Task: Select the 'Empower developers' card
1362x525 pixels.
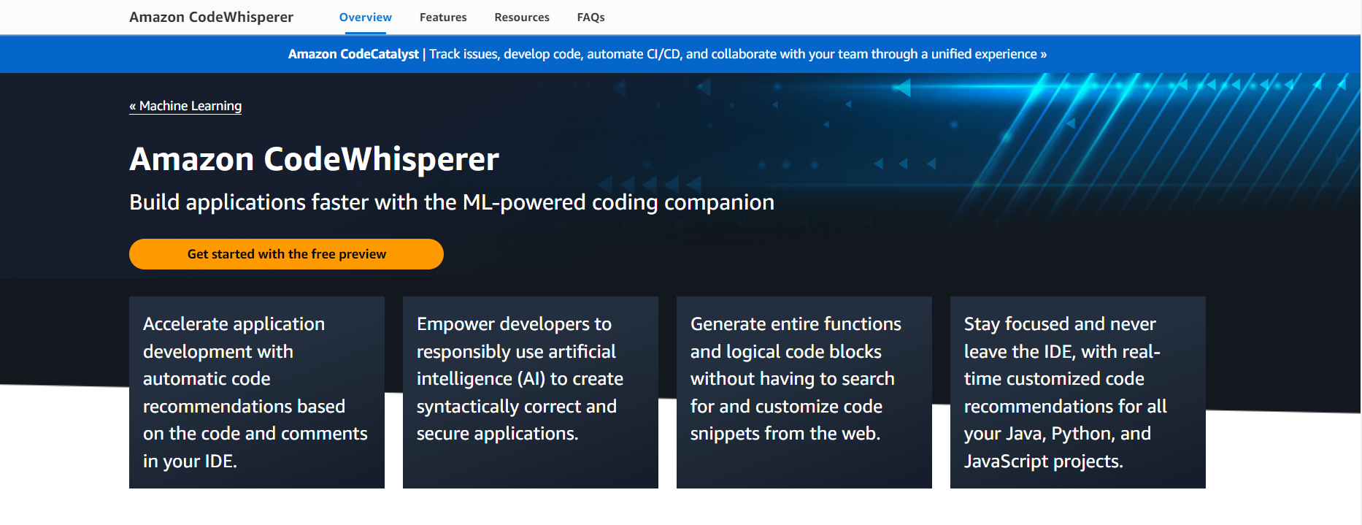Action: pyautogui.click(x=530, y=392)
